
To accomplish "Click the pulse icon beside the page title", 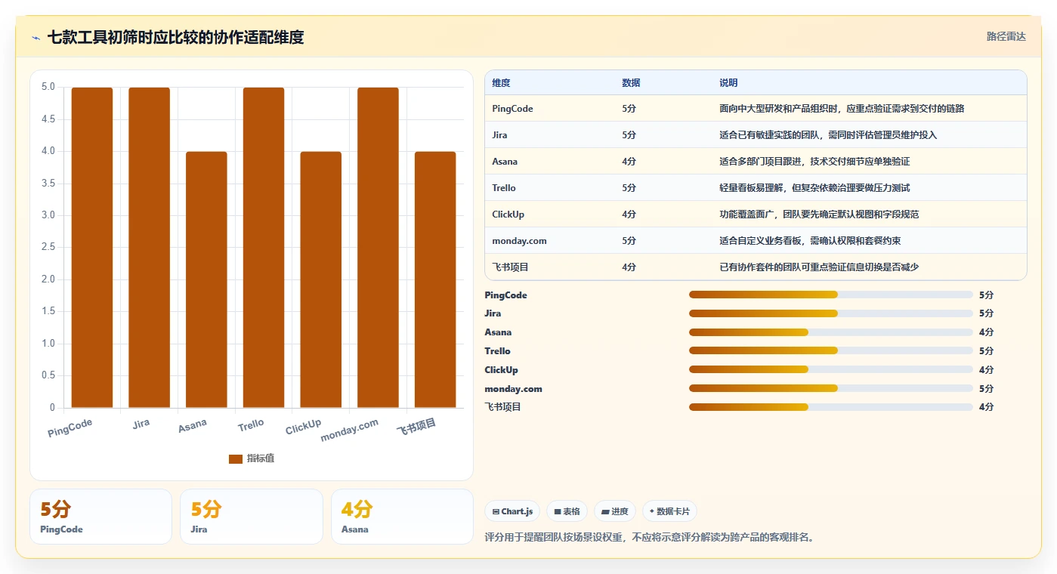I will [x=36, y=38].
